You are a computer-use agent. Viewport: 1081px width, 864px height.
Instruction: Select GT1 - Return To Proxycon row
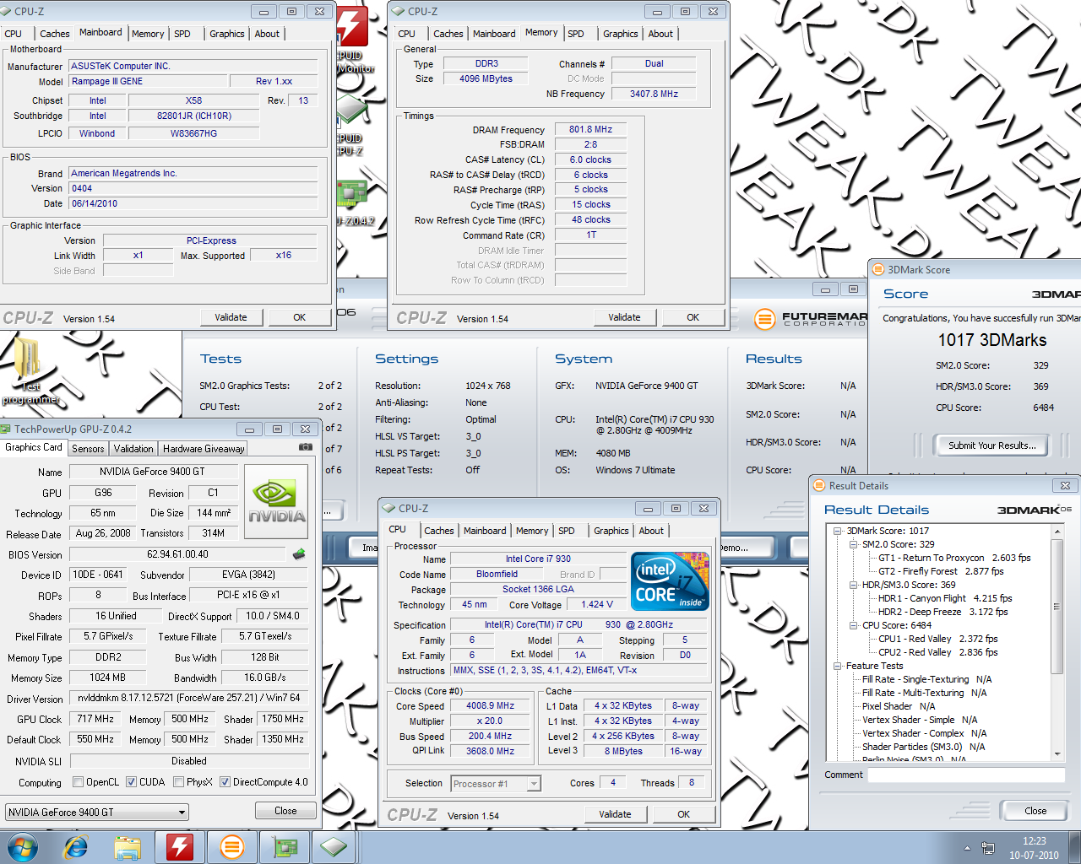click(x=954, y=558)
